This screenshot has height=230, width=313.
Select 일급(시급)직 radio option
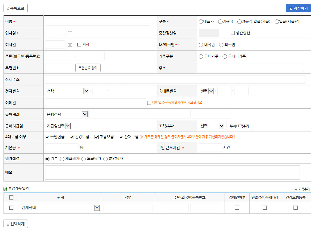277,21
